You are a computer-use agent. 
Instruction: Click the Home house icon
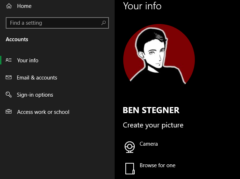(9, 6)
